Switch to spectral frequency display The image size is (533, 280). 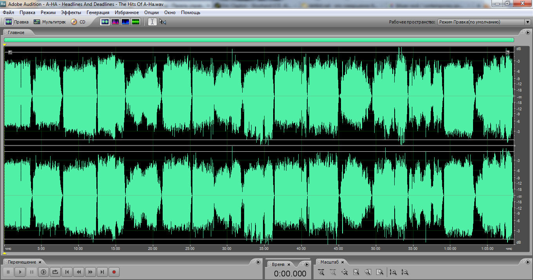point(115,22)
